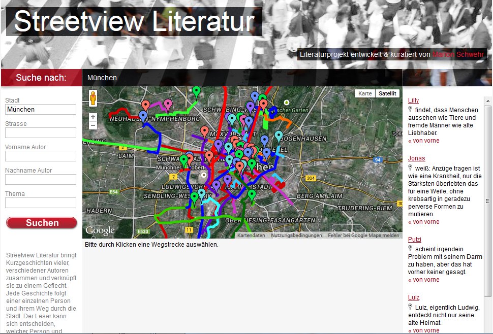Select green marker at Schwanthalerhöhe label
This screenshot has height=334, width=493.
184,161
